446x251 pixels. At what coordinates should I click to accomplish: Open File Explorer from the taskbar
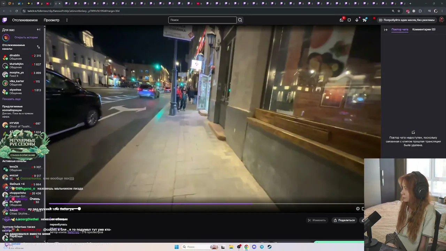point(231,247)
